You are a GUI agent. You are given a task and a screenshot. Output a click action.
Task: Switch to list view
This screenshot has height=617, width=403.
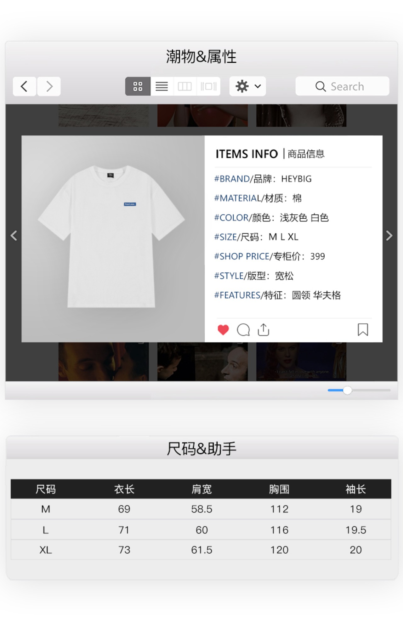tap(162, 86)
